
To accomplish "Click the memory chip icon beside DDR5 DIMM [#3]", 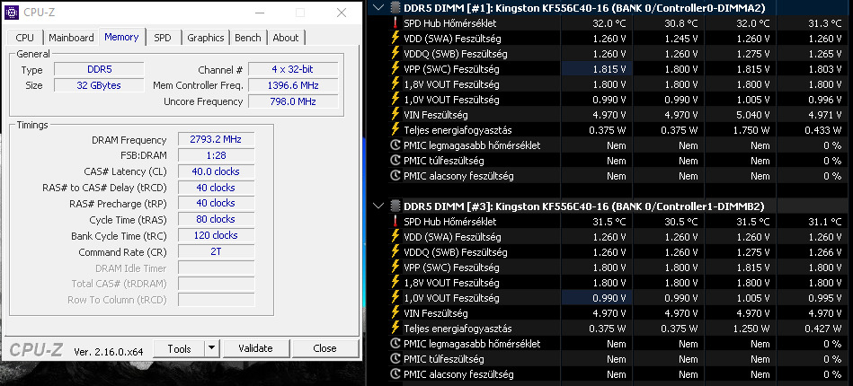I will coord(395,206).
